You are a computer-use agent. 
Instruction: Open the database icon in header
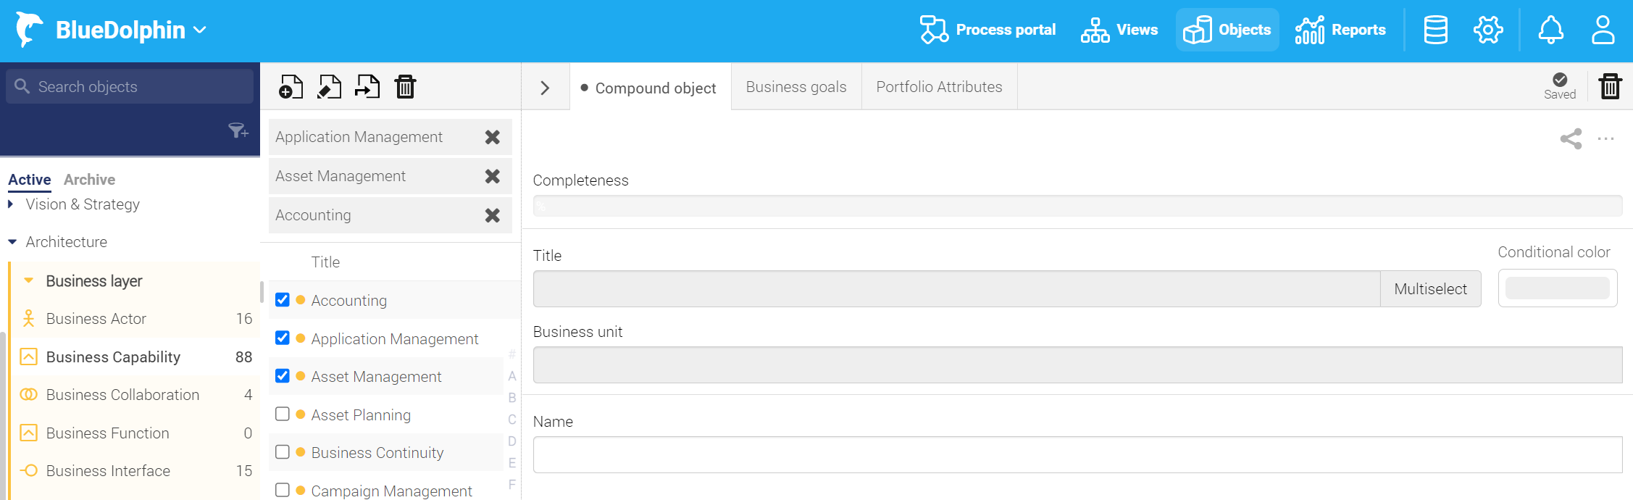(1435, 30)
